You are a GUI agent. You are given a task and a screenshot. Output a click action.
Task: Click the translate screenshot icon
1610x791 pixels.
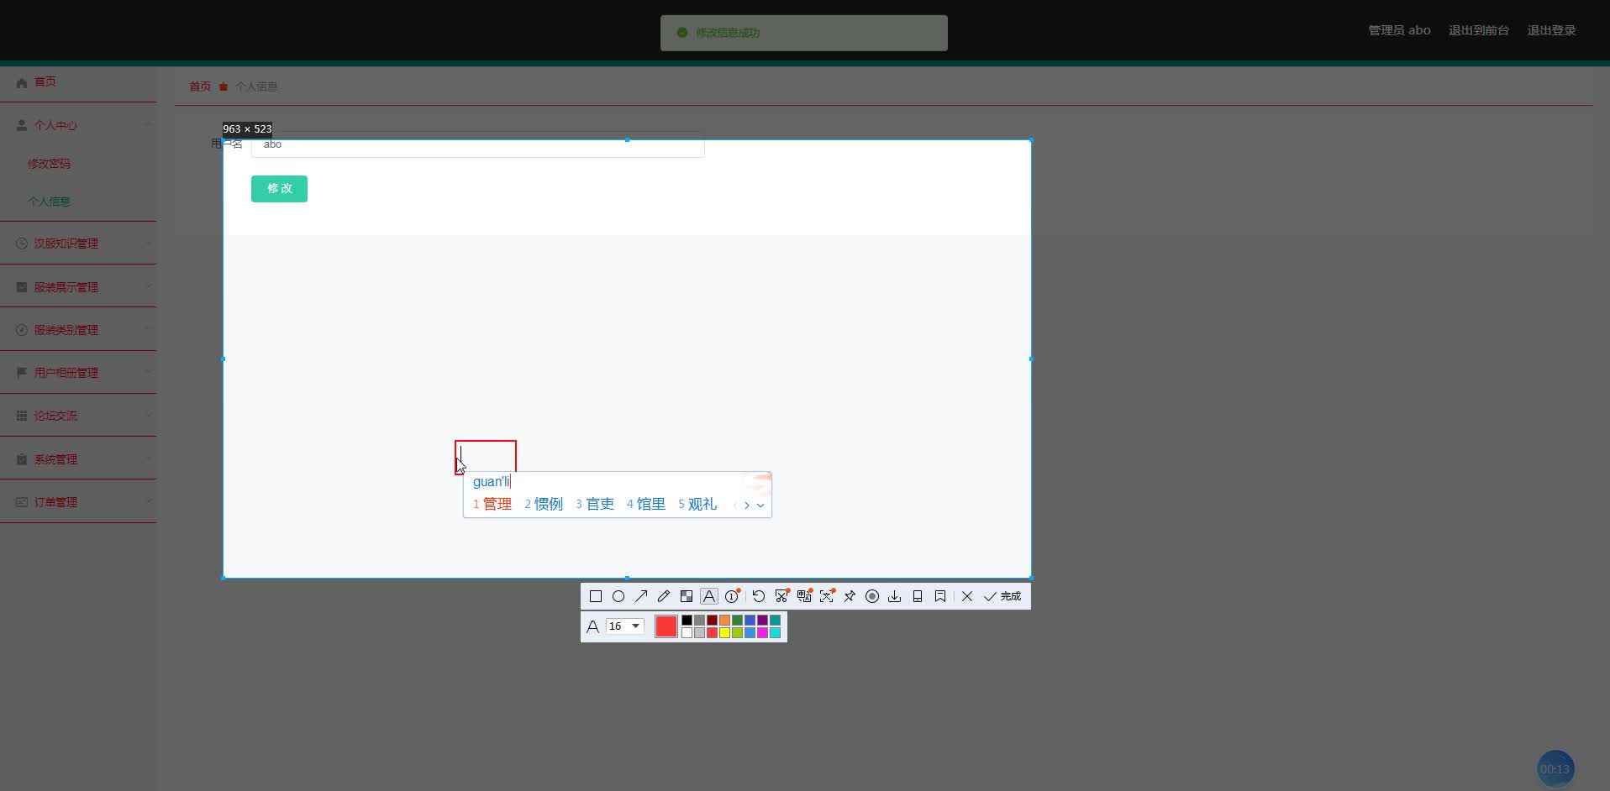804,596
